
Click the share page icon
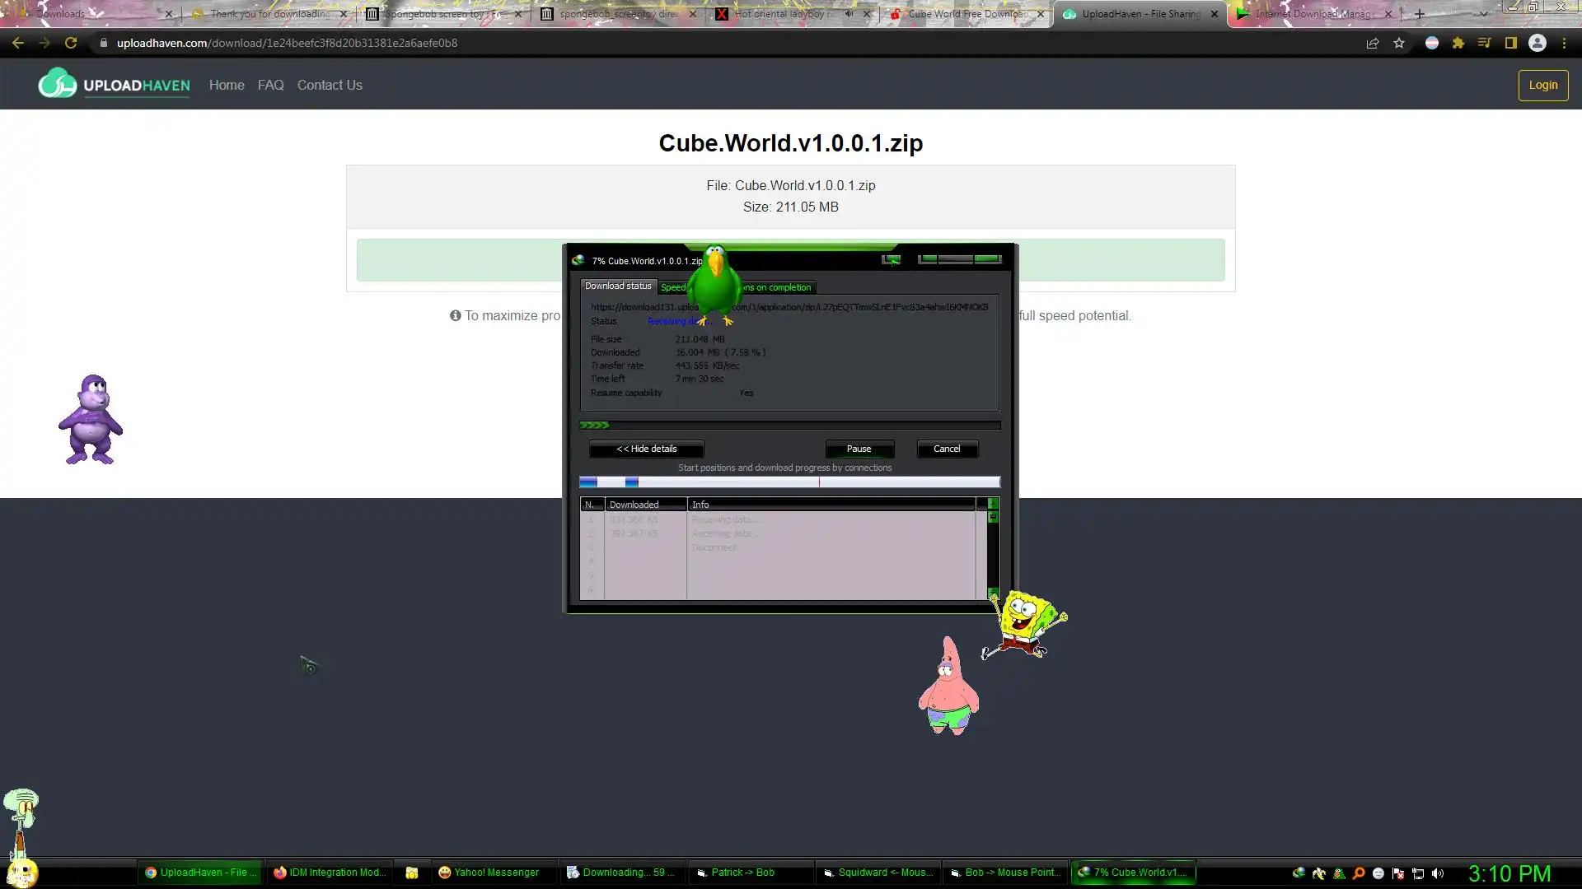[x=1372, y=43]
